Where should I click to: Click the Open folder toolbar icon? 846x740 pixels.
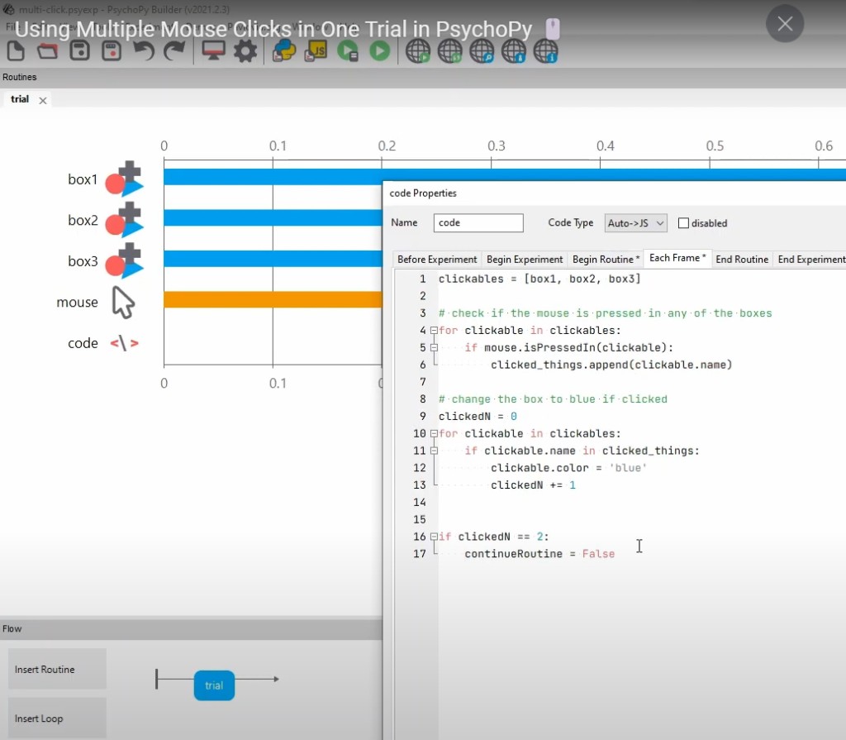click(48, 51)
